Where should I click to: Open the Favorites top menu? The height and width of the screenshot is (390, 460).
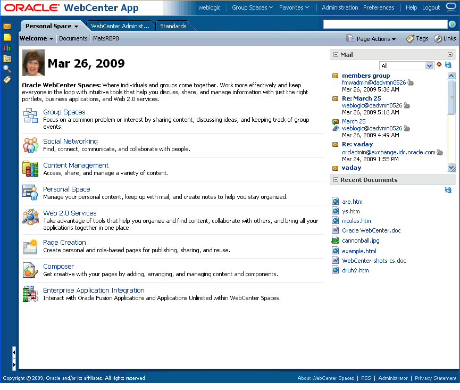(294, 7)
